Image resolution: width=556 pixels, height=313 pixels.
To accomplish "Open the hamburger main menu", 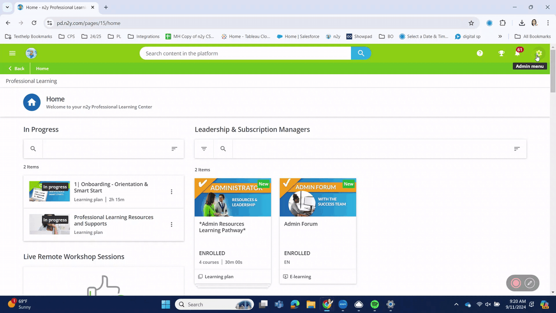I will pyautogui.click(x=12, y=53).
